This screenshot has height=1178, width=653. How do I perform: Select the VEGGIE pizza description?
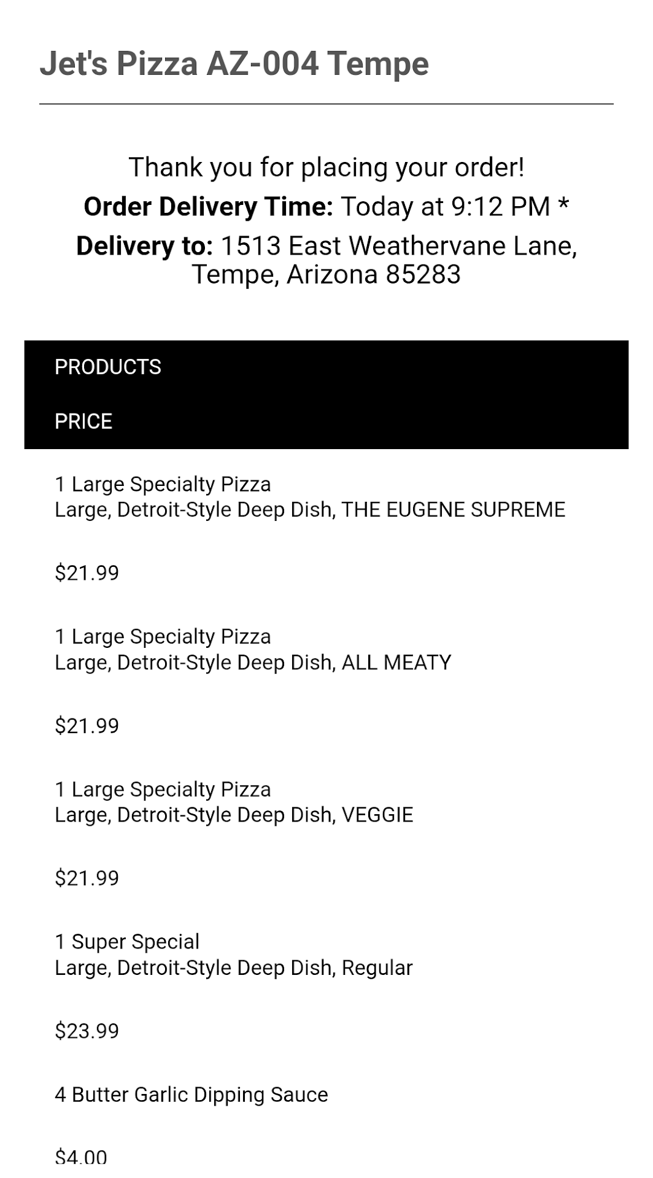point(234,815)
